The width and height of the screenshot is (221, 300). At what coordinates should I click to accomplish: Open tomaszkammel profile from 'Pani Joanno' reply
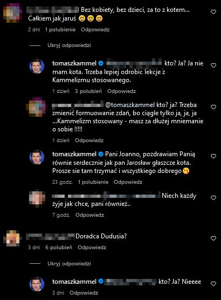click(74, 154)
